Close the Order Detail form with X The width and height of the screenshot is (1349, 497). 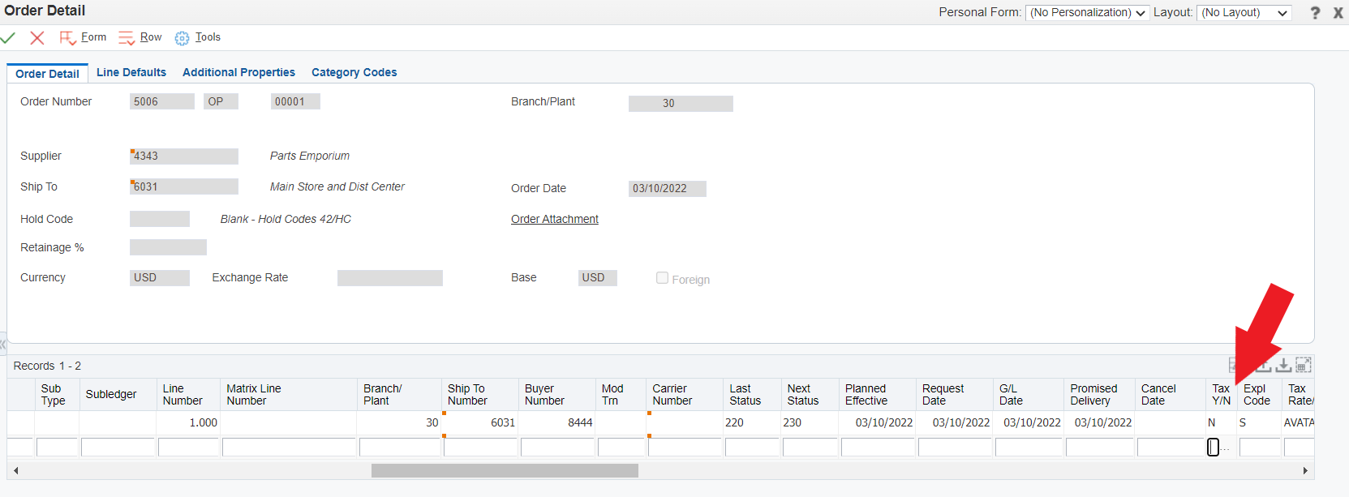click(1338, 13)
